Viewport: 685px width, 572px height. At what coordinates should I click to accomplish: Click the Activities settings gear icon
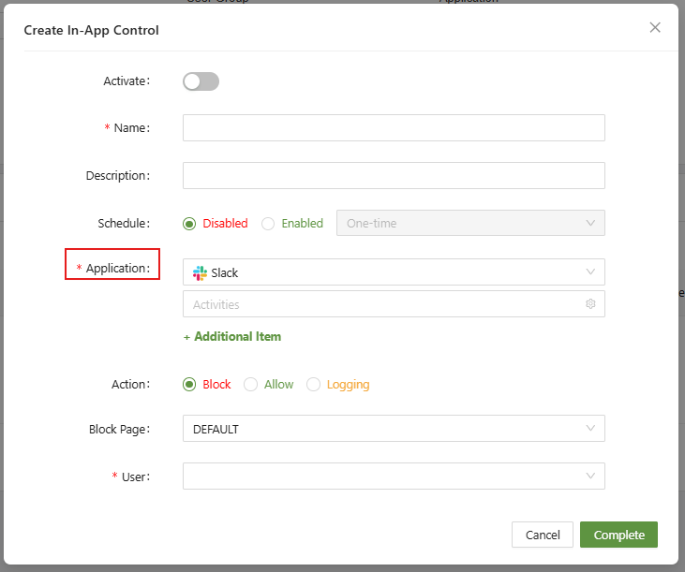coord(590,304)
